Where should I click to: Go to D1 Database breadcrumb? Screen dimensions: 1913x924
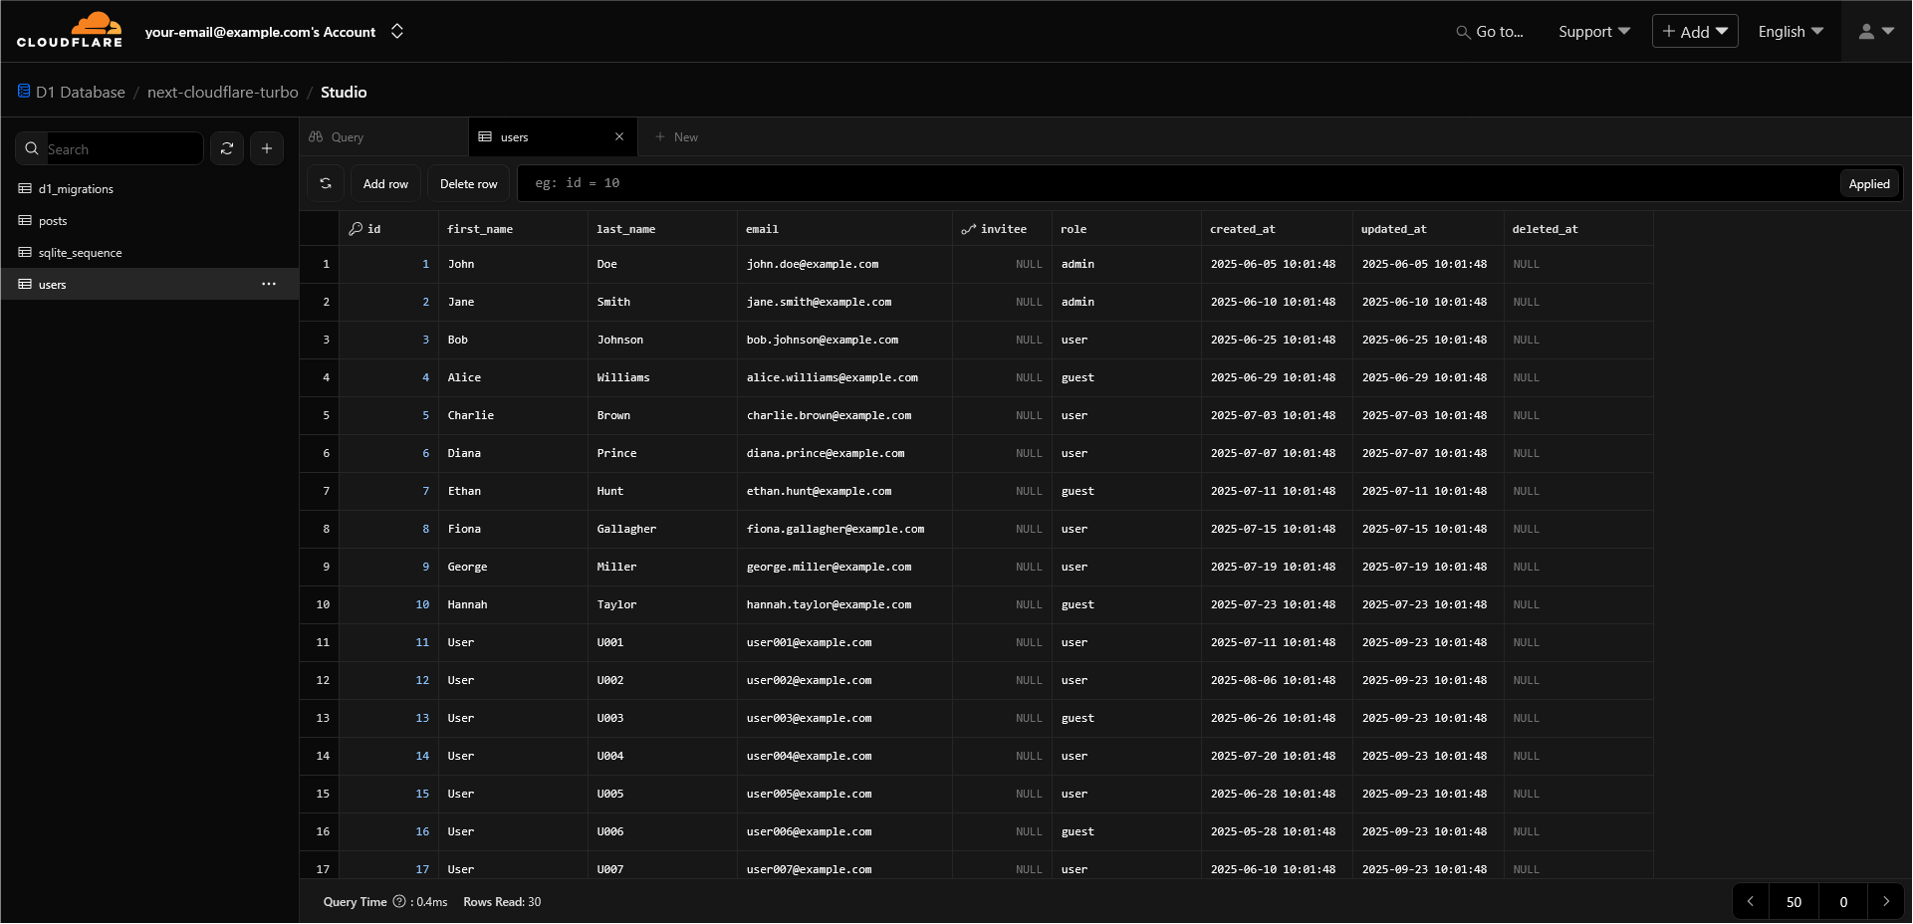(81, 92)
